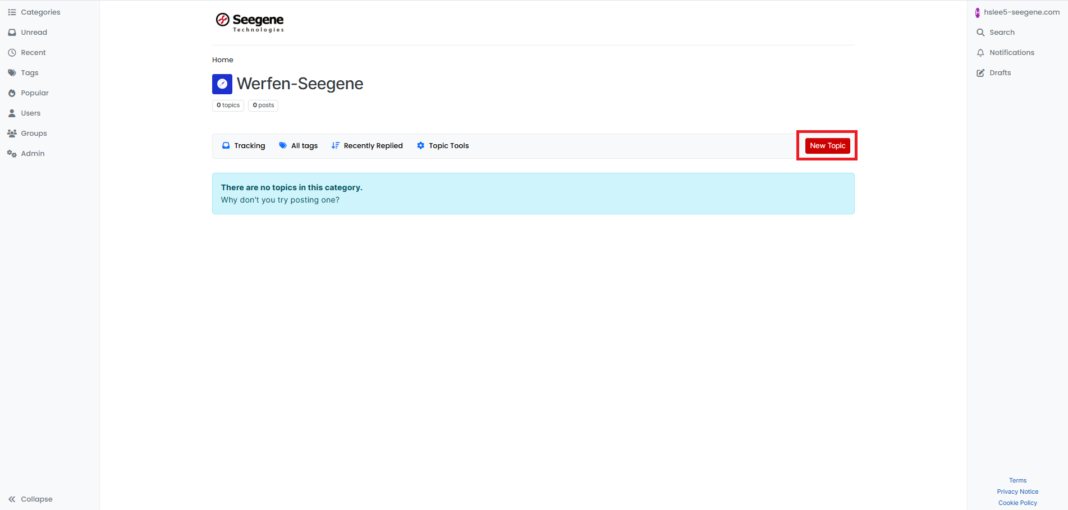This screenshot has height=510, width=1068.
Task: Open Tags via the tag icon
Action: [12, 73]
